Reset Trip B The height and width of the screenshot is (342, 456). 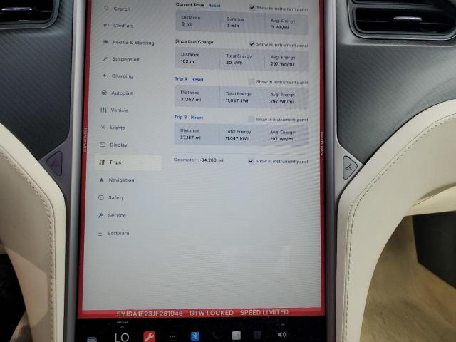pyautogui.click(x=197, y=118)
